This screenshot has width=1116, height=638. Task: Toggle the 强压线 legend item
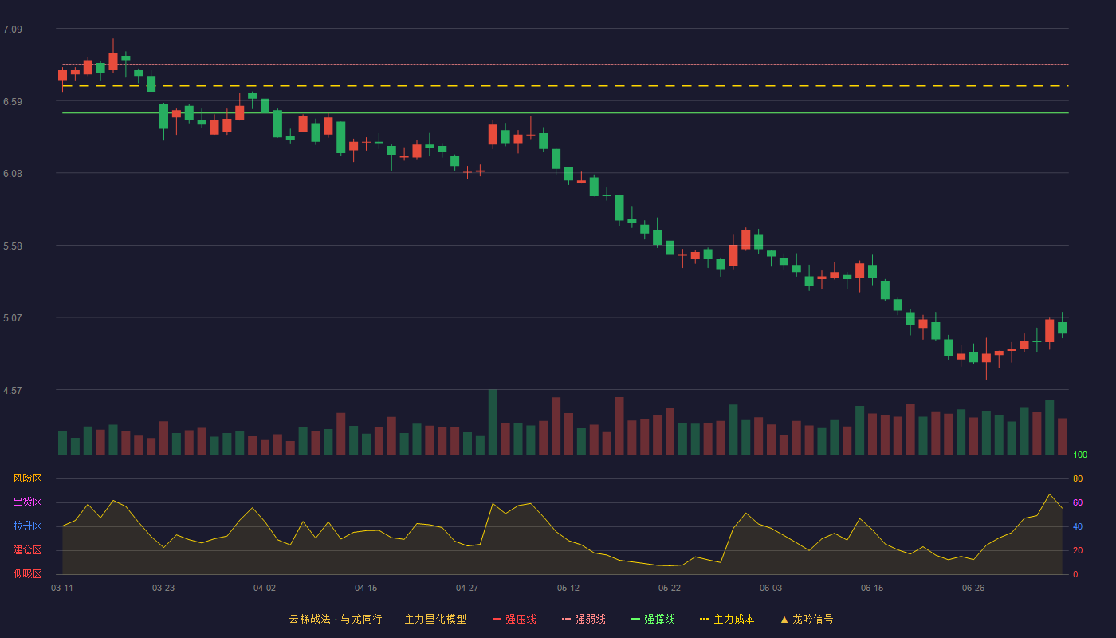click(x=514, y=619)
